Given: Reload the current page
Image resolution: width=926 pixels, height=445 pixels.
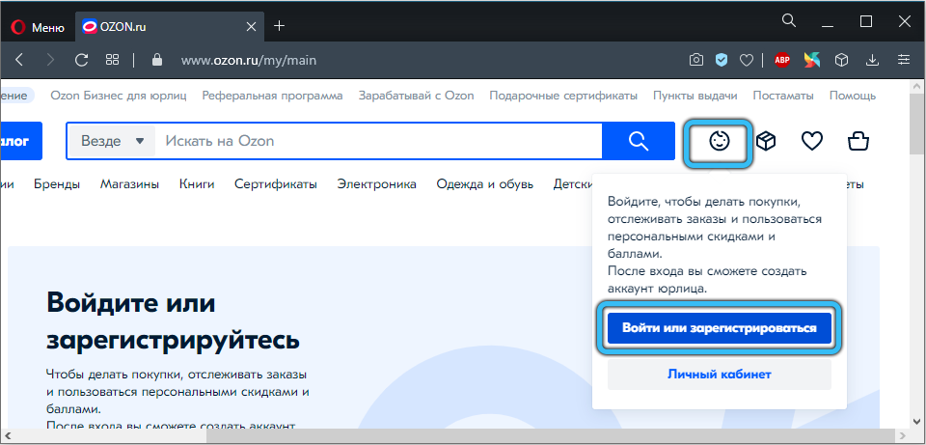Looking at the screenshot, I should coord(81,60).
